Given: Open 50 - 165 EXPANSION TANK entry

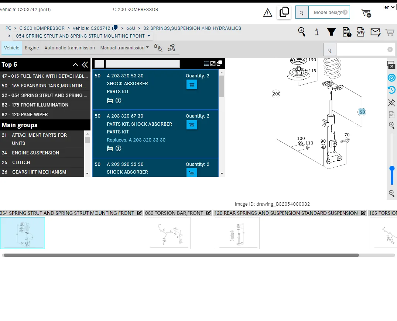Looking at the screenshot, I should (x=45, y=86).
